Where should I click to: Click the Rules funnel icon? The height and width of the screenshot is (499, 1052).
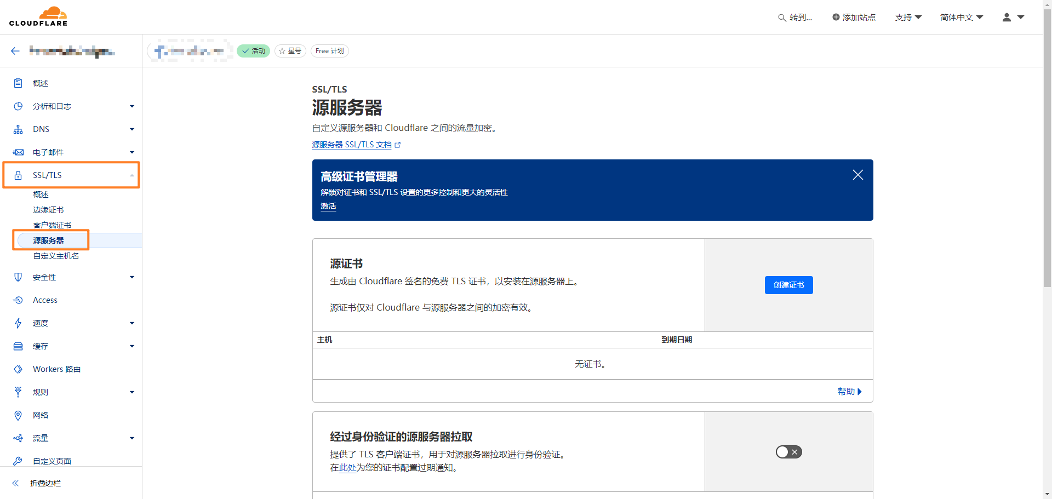18,392
